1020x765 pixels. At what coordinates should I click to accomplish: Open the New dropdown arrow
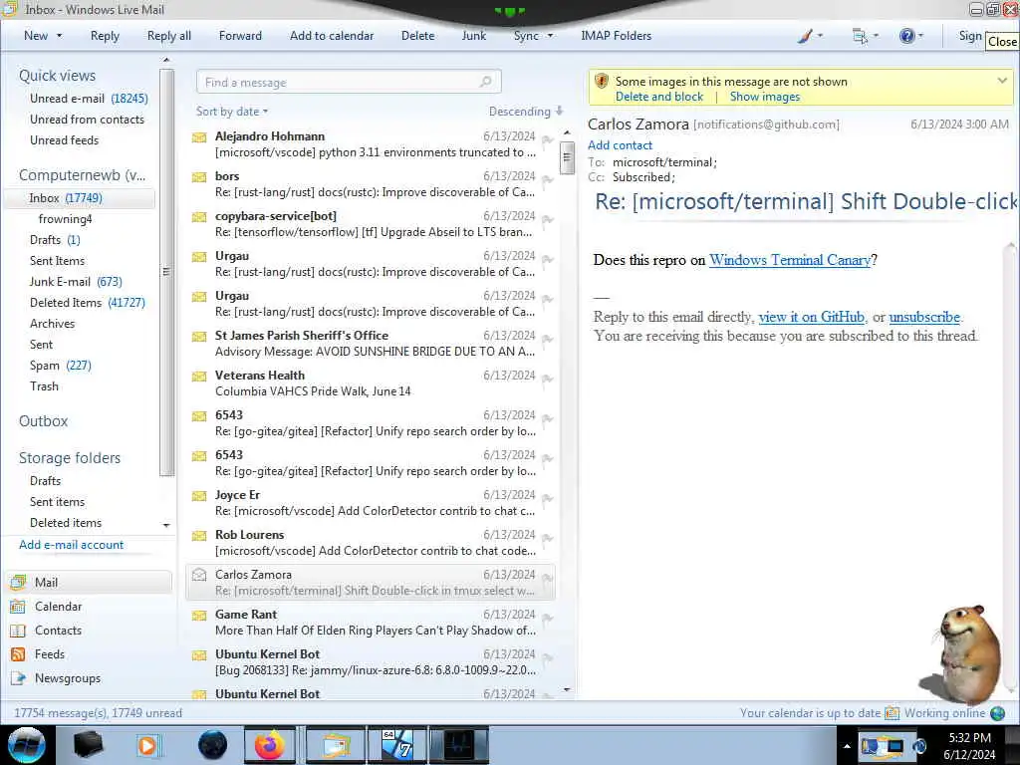coord(59,36)
